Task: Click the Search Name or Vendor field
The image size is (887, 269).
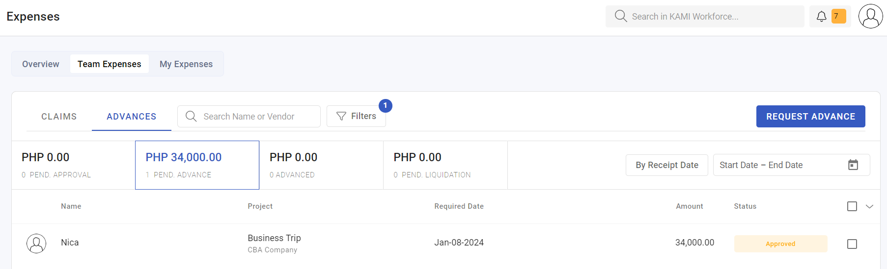Action: pyautogui.click(x=249, y=116)
